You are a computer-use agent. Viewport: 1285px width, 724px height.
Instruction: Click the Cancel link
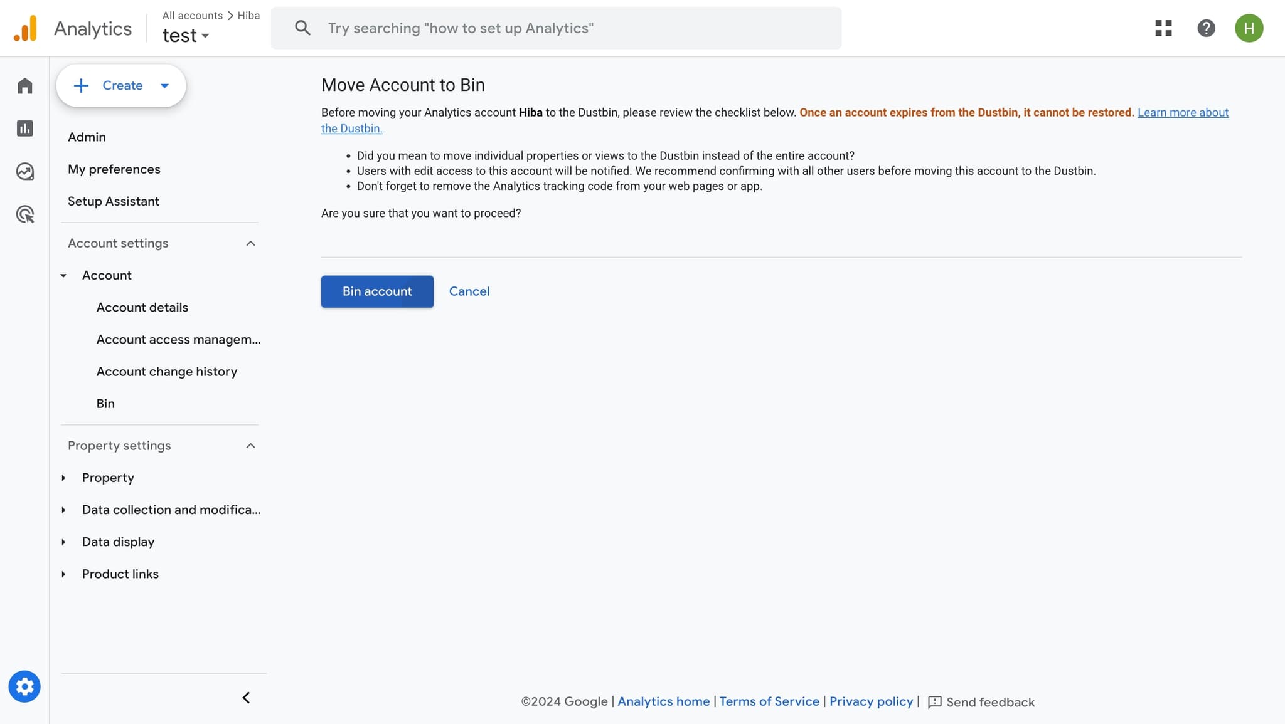(469, 291)
